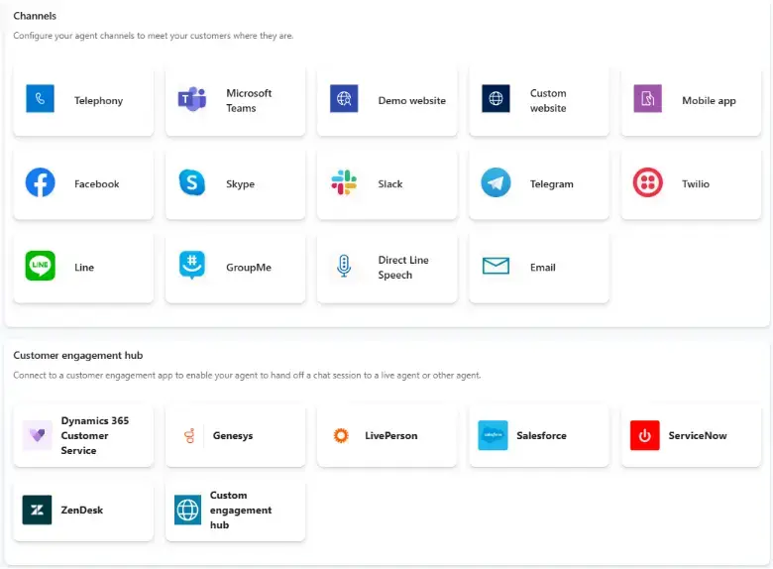Select the ZenDesk hub label
Screen dimensions: 773x569
coord(82,510)
